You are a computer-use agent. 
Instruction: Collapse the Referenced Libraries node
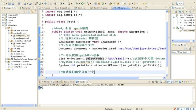pyautogui.click(x=6, y=62)
